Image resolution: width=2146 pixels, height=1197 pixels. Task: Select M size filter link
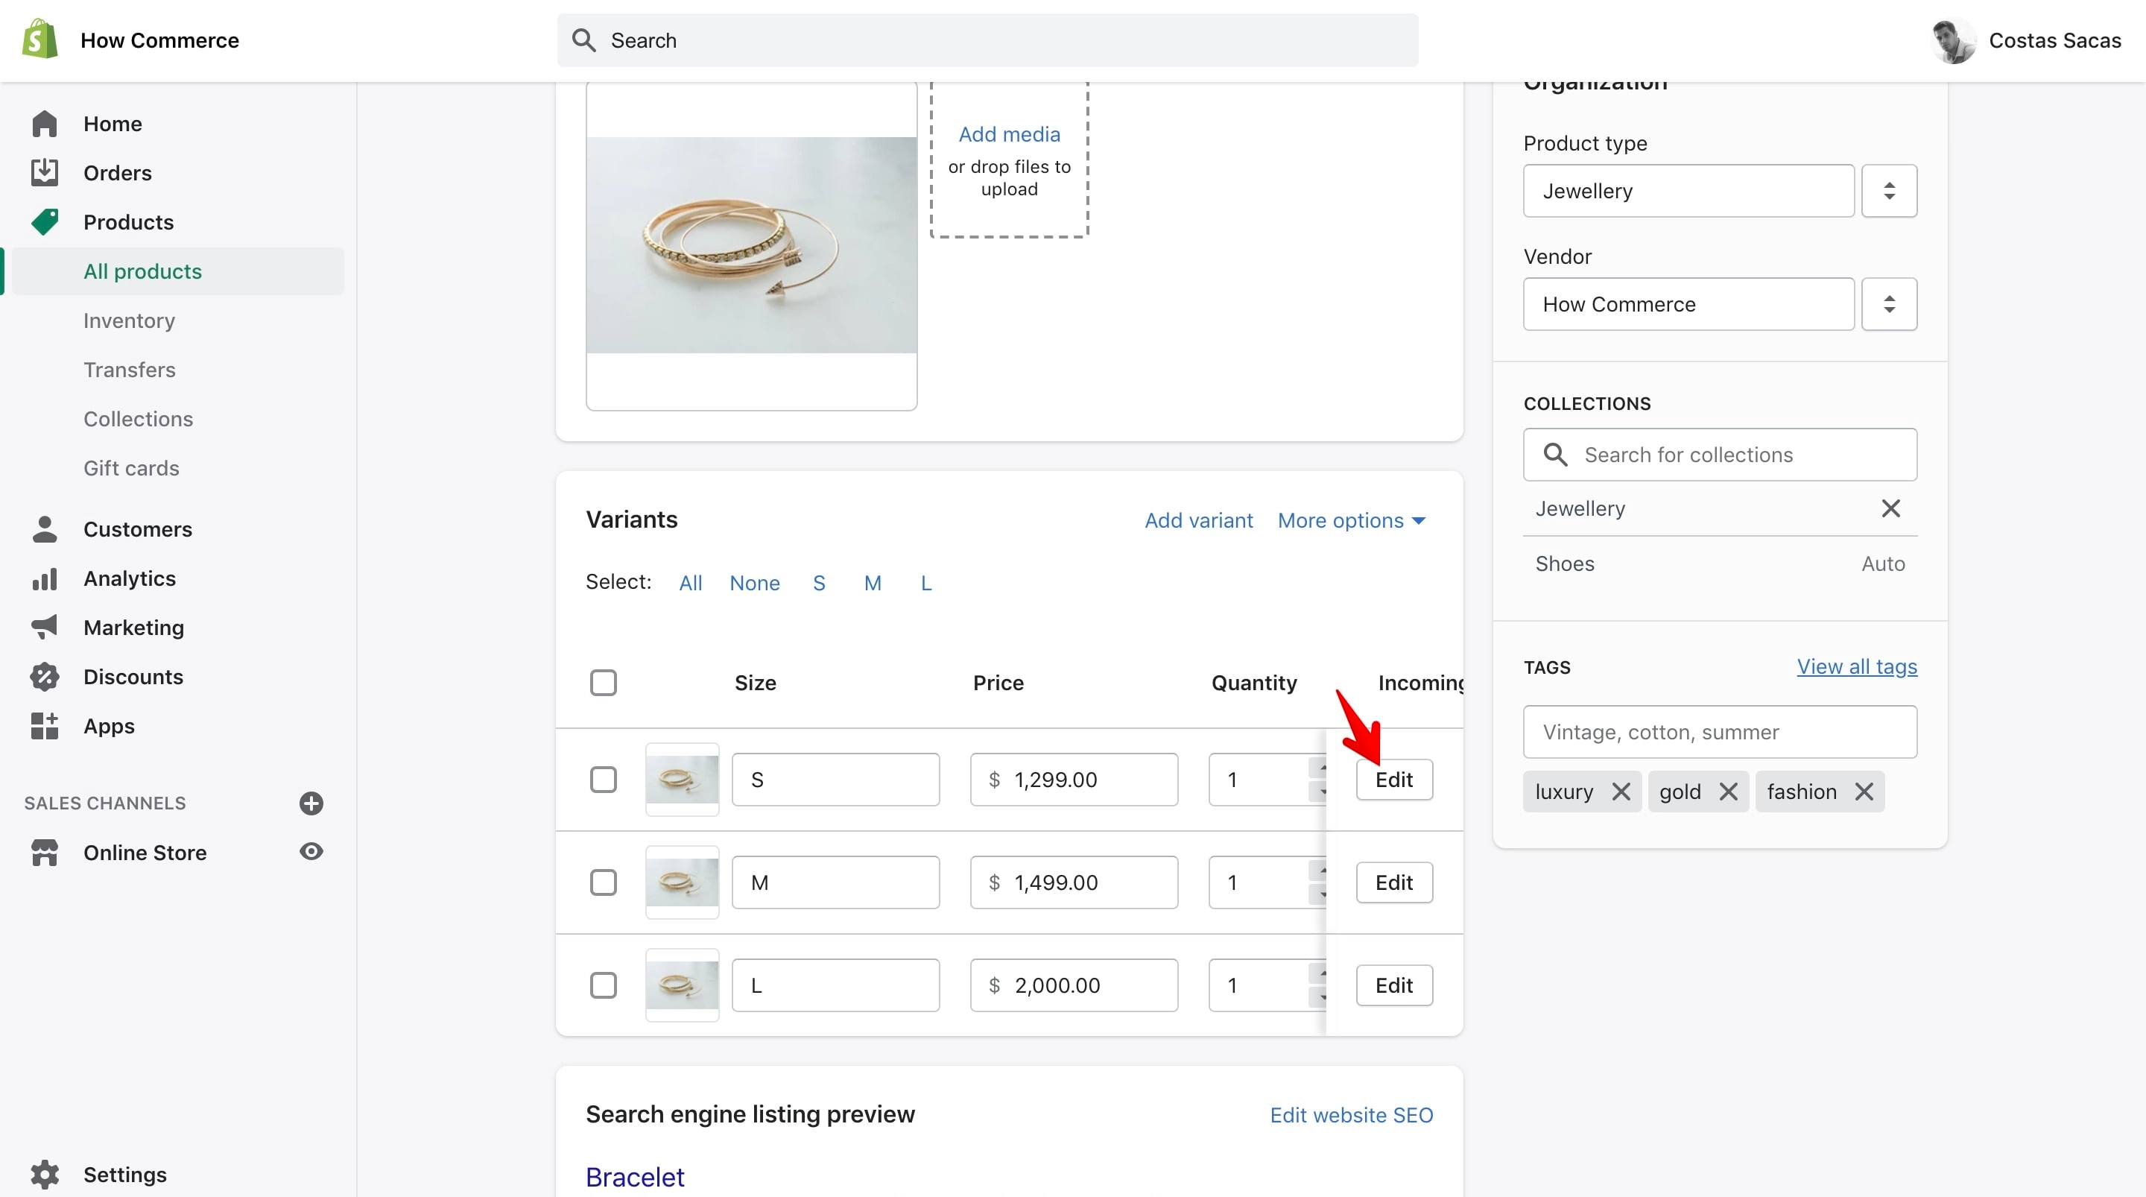(873, 583)
